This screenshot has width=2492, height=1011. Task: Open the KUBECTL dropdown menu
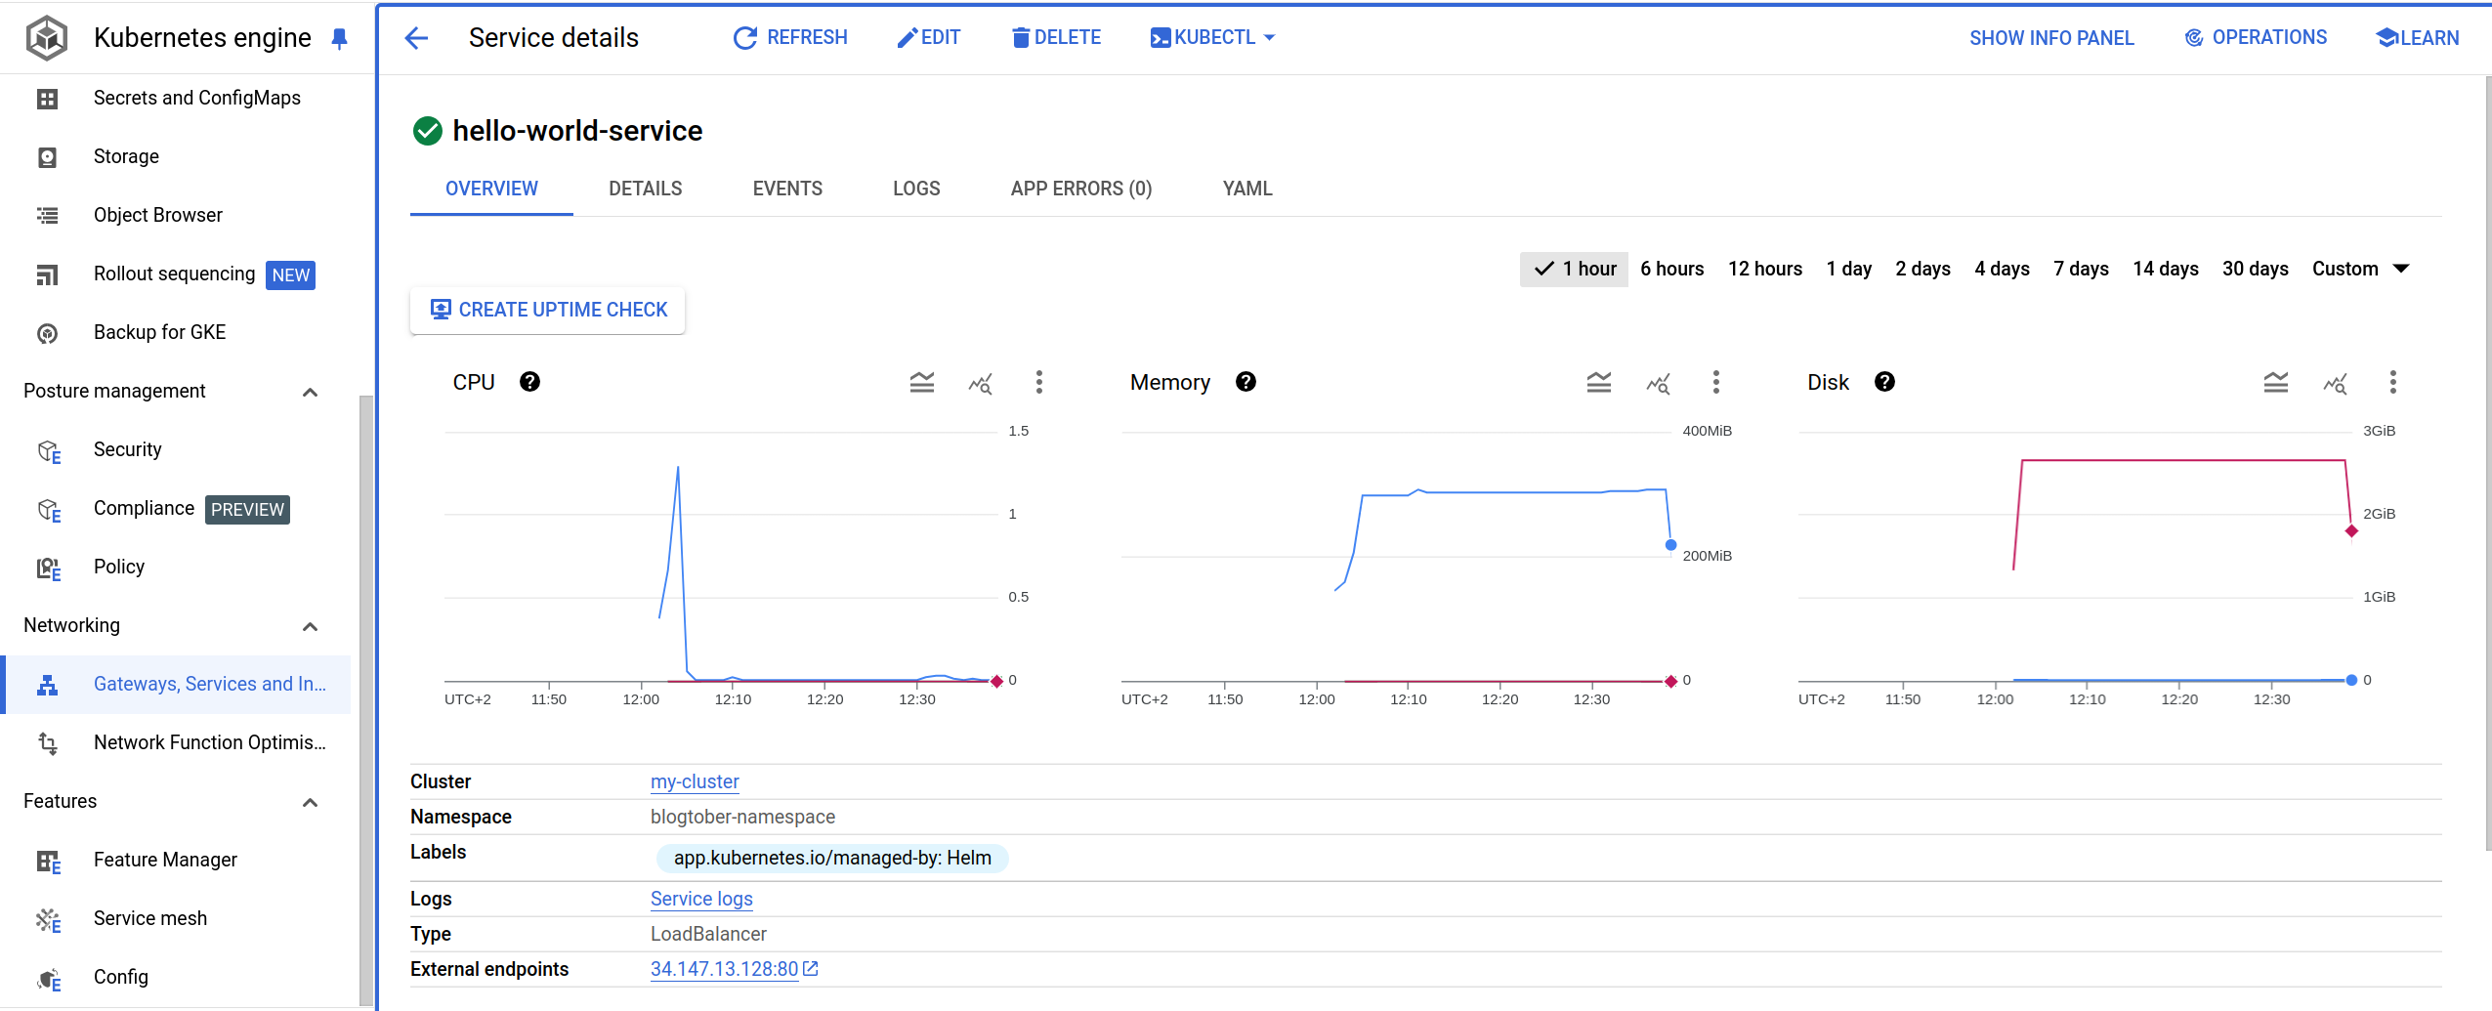tap(1213, 37)
